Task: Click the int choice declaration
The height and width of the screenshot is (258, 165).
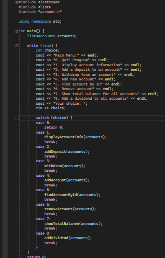Action: point(48,50)
